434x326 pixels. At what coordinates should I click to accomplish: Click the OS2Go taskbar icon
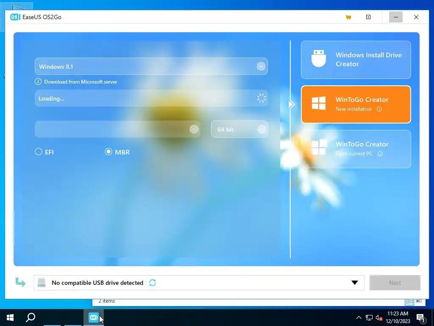pos(94,318)
